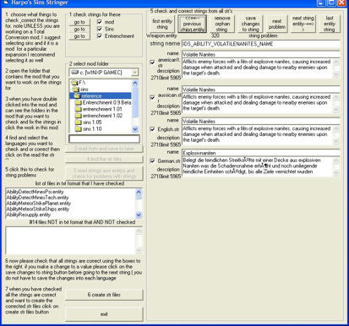
Task: Select AbilityDetectMinesPsi.entity in list
Action: click(x=70, y=192)
